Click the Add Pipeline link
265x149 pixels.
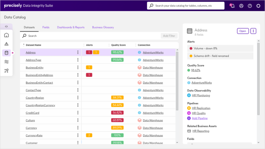pos(199,118)
